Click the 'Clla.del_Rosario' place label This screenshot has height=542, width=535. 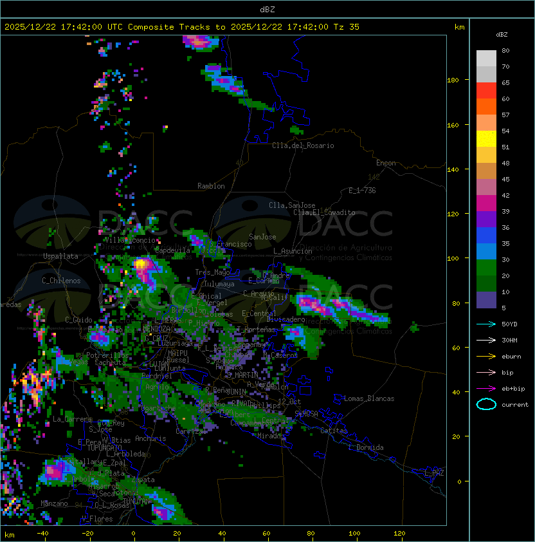click(x=303, y=145)
